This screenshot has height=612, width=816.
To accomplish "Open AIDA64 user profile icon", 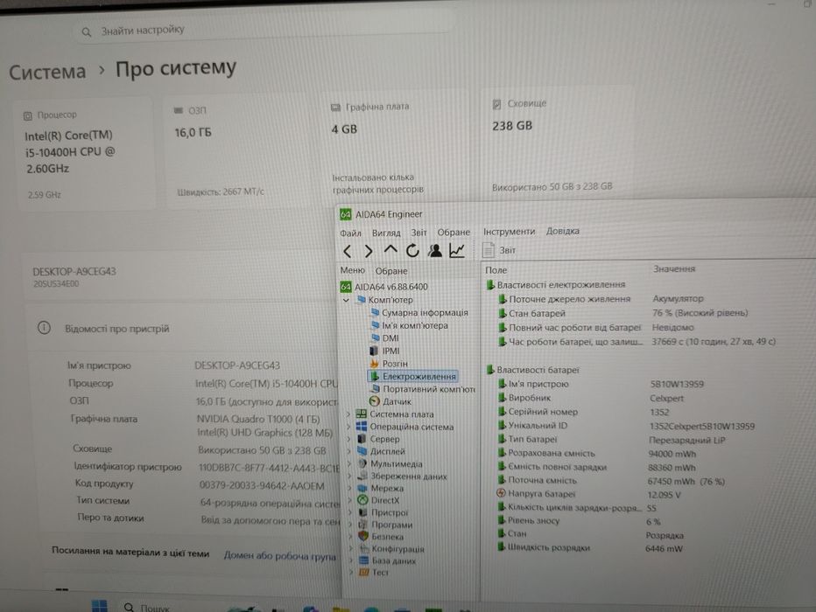I will (435, 250).
